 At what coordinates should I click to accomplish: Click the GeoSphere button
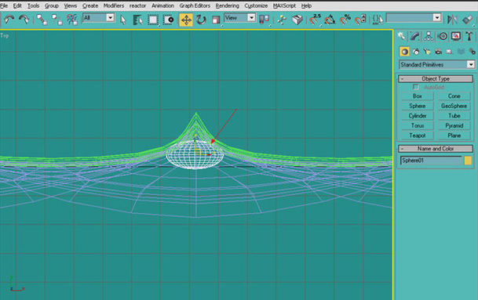point(454,106)
